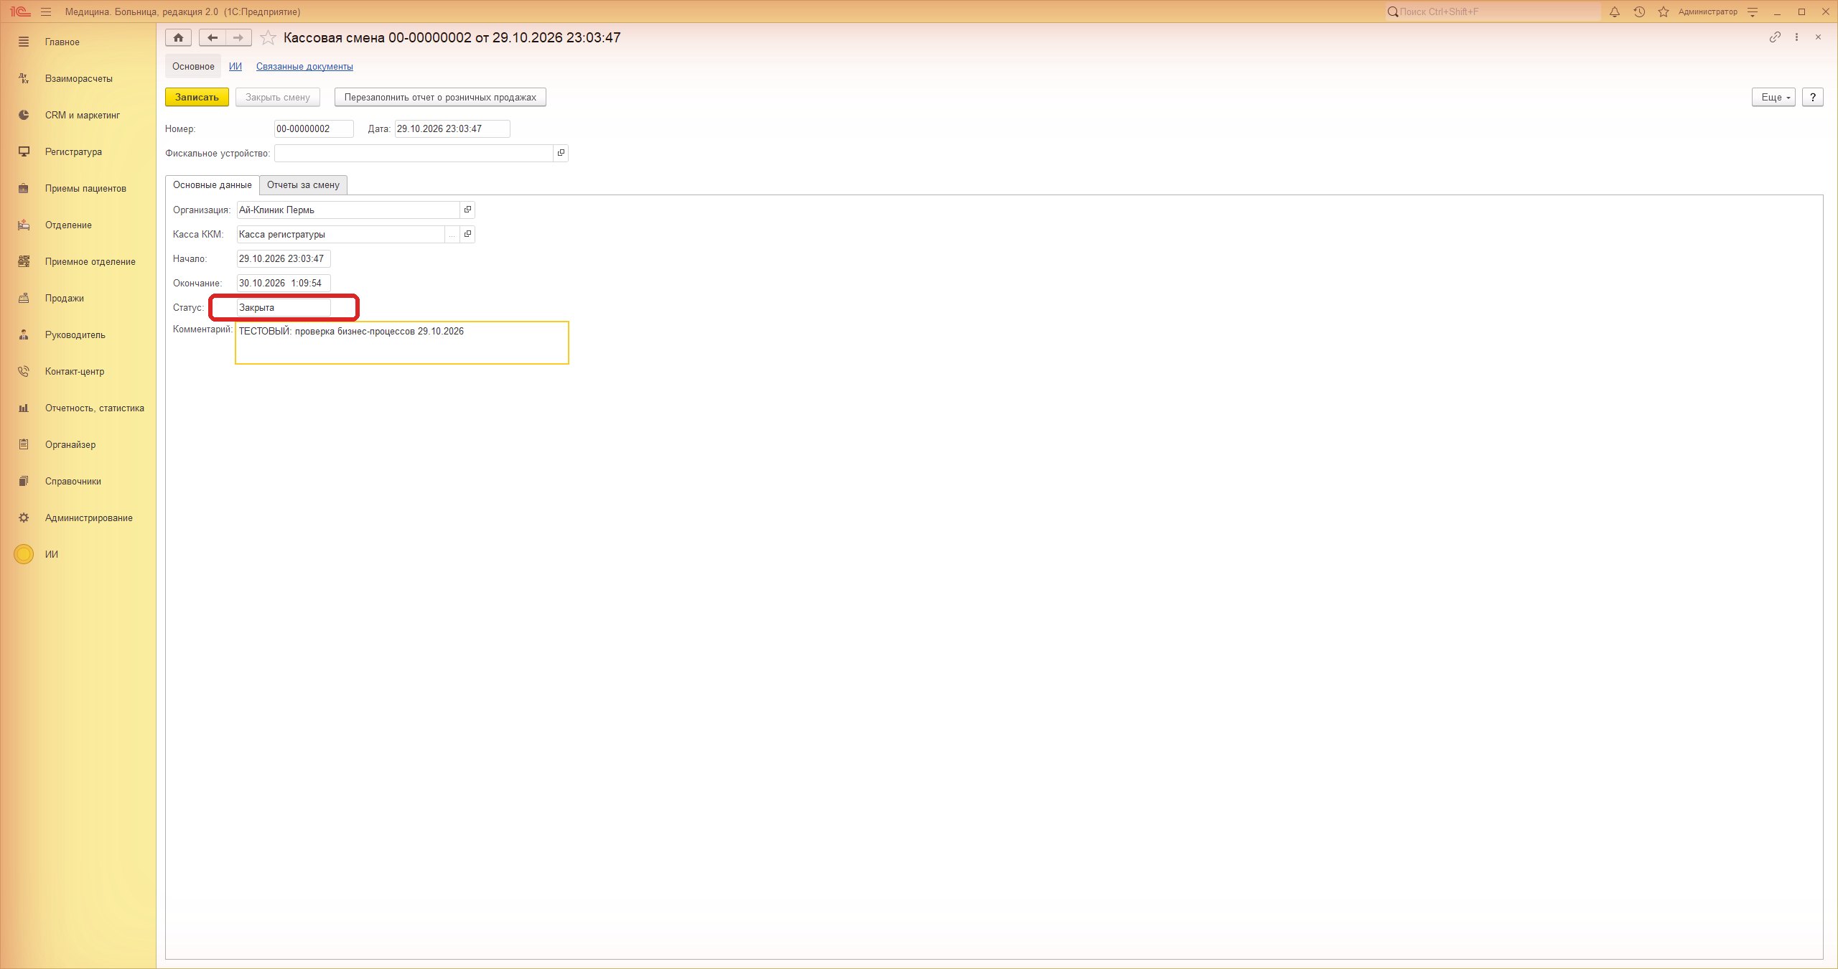Add cash shift to favorites star
This screenshot has height=969, width=1838.
click(268, 37)
